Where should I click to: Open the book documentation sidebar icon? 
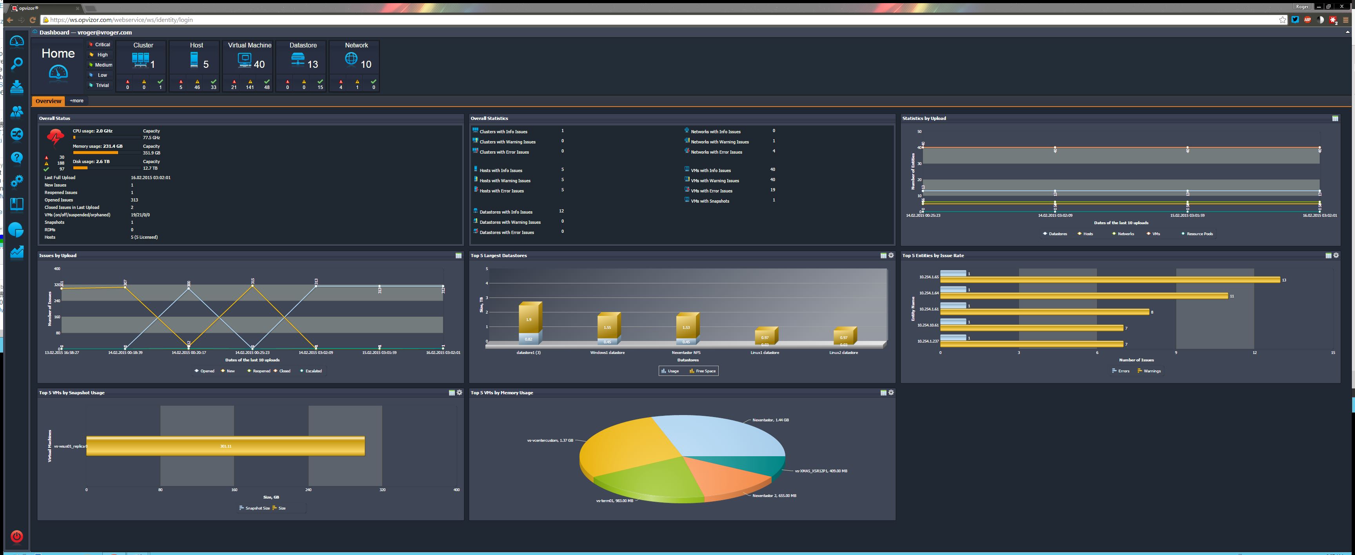17,204
